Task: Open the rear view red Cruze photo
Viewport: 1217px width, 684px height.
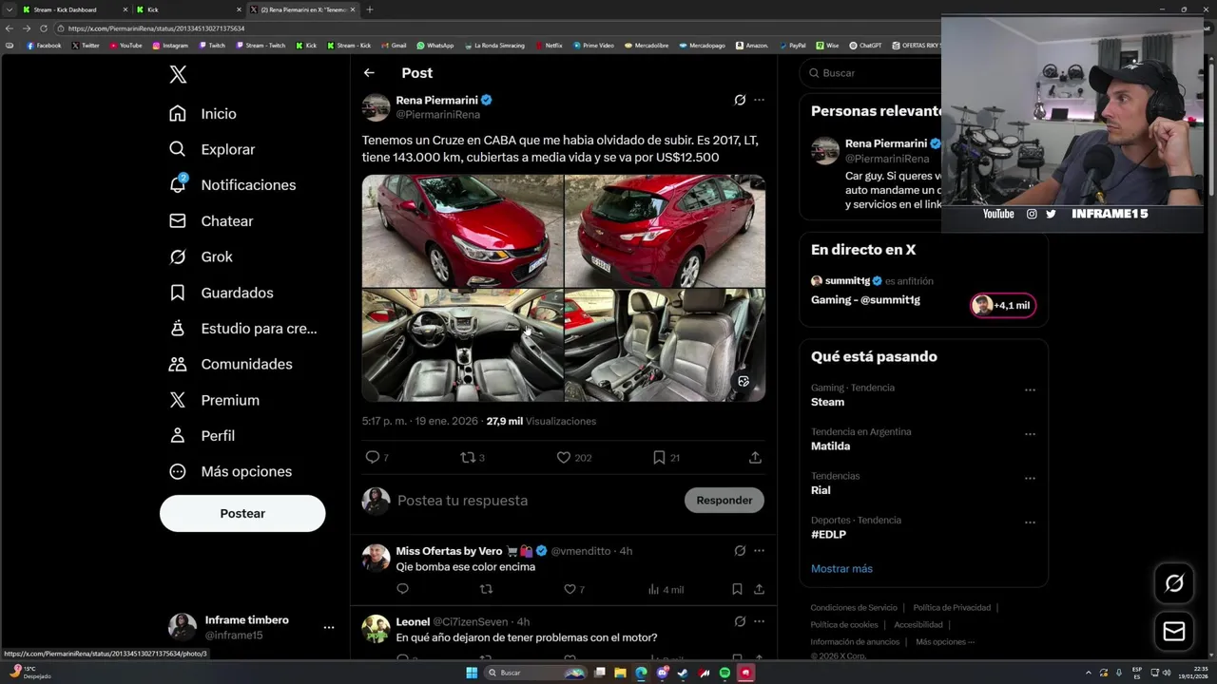Action: coord(665,231)
